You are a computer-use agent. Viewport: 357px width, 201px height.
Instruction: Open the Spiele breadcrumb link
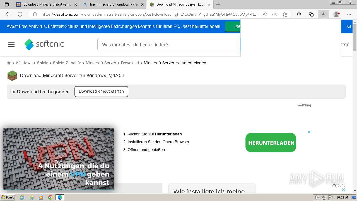point(43,63)
